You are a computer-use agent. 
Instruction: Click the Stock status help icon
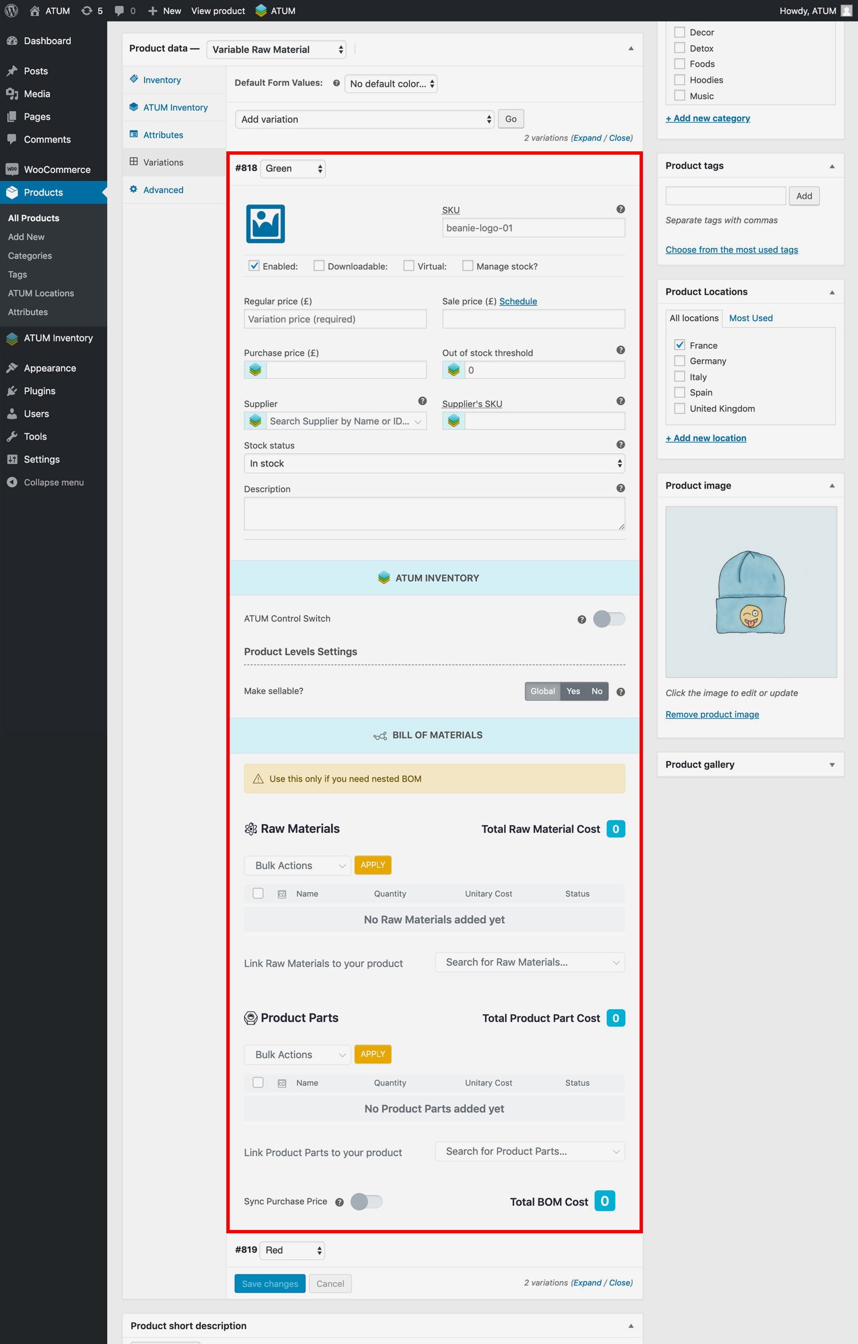[x=620, y=445]
